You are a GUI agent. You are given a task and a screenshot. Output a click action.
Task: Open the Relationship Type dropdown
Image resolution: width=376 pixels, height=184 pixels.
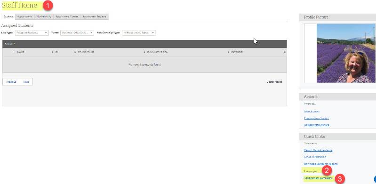pos(139,33)
